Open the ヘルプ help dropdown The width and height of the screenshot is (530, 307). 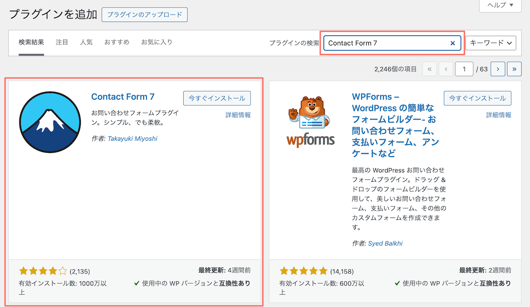(500, 5)
